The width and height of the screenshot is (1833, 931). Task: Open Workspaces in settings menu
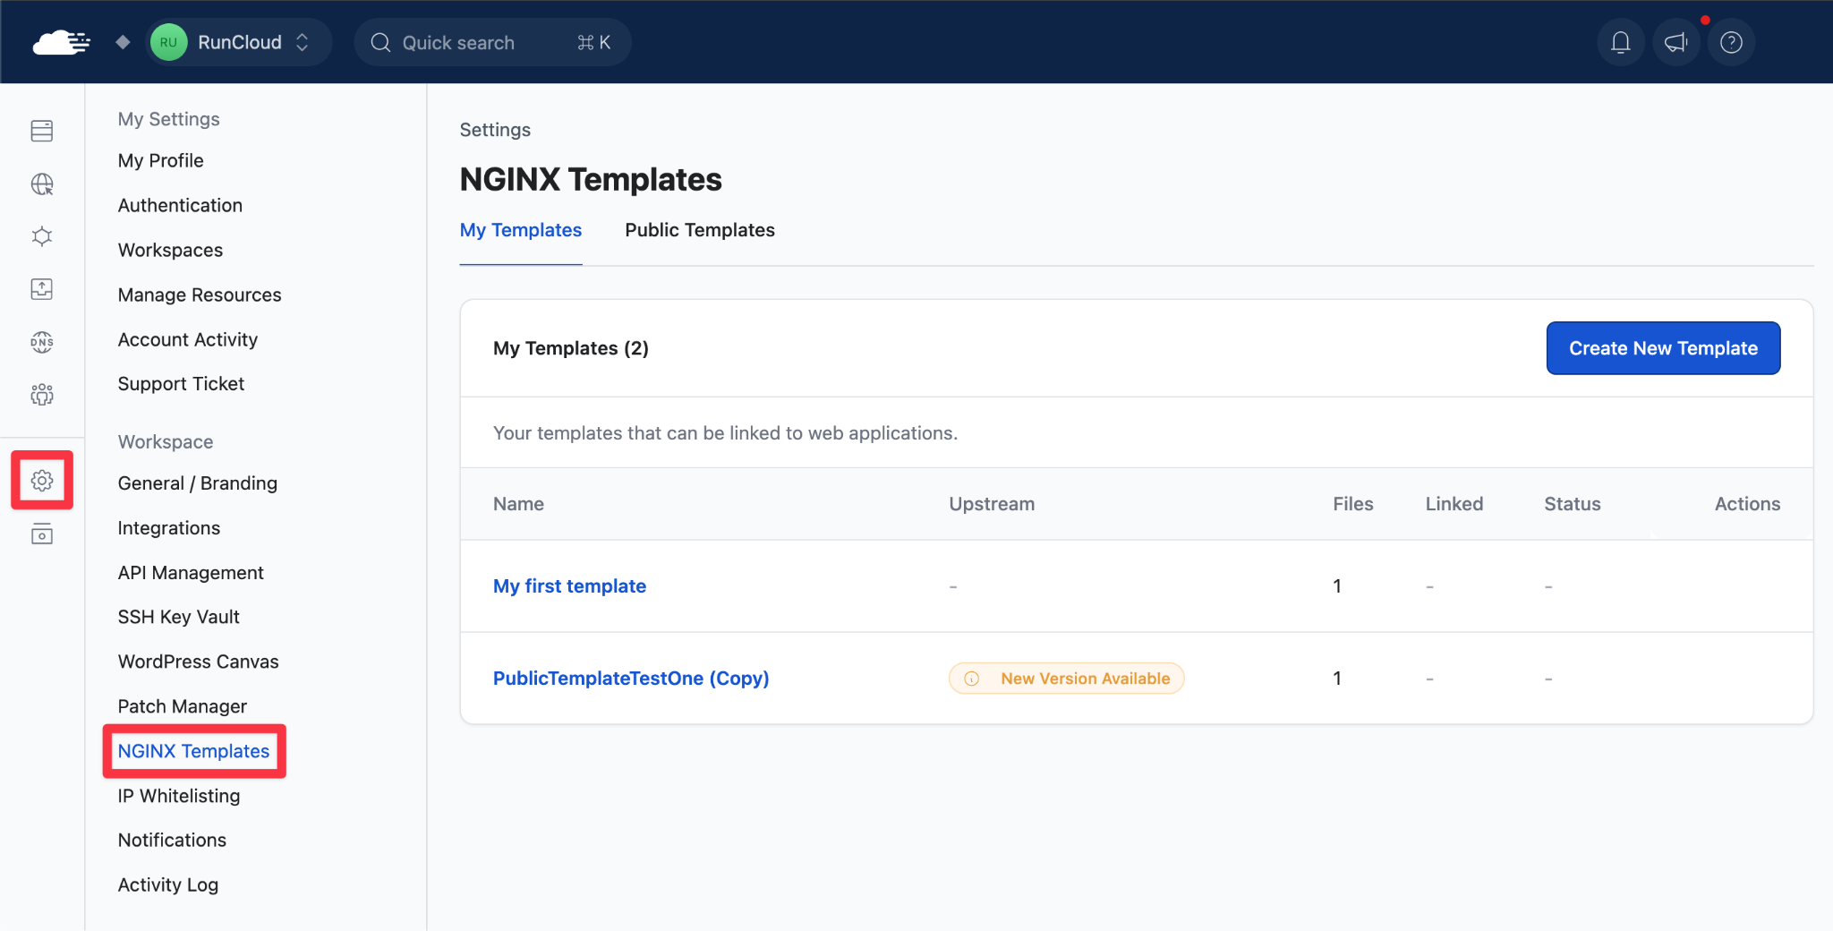click(x=170, y=250)
